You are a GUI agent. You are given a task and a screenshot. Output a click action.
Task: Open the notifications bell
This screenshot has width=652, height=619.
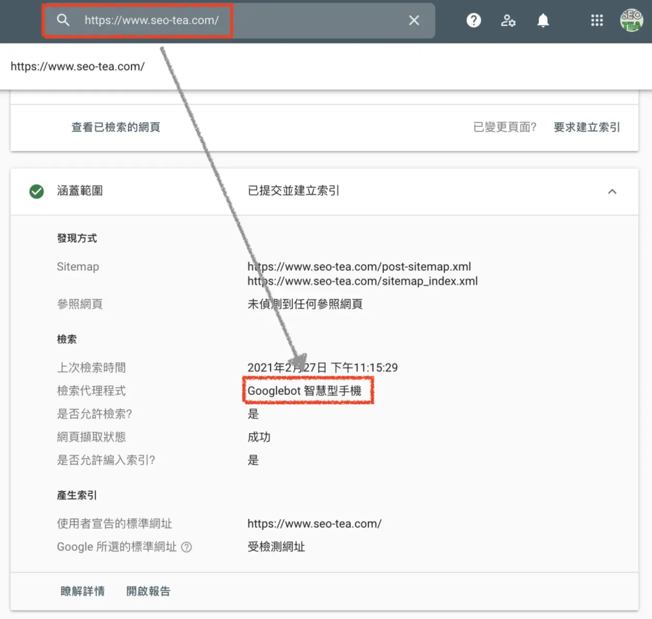(543, 20)
